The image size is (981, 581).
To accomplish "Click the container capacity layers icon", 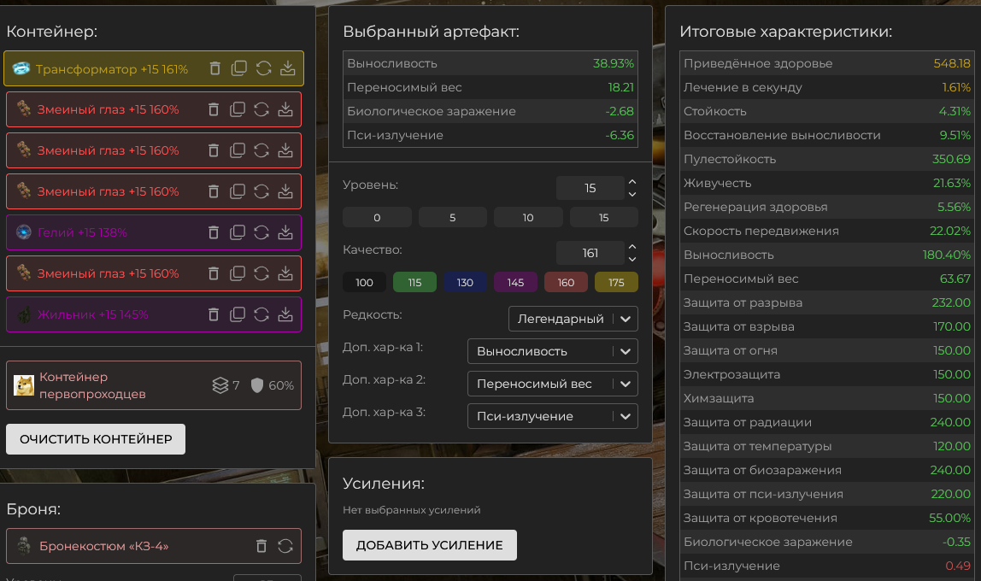I will (220, 385).
